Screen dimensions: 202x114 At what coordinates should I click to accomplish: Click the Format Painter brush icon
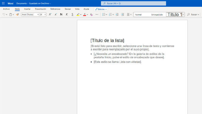pyautogui.click(x=18, y=15)
